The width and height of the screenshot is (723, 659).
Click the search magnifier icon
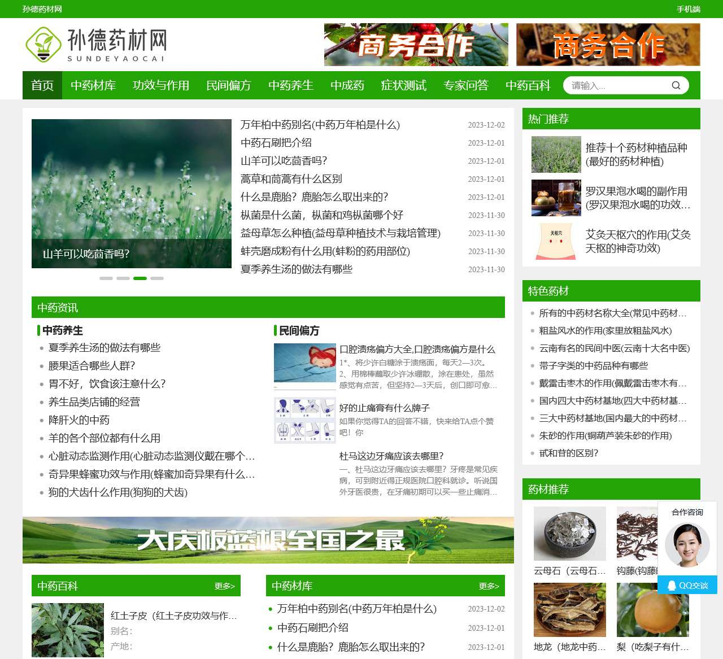(676, 85)
